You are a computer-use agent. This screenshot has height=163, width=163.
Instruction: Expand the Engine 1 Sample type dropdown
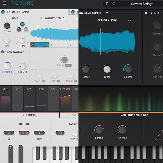[x=35, y=12]
